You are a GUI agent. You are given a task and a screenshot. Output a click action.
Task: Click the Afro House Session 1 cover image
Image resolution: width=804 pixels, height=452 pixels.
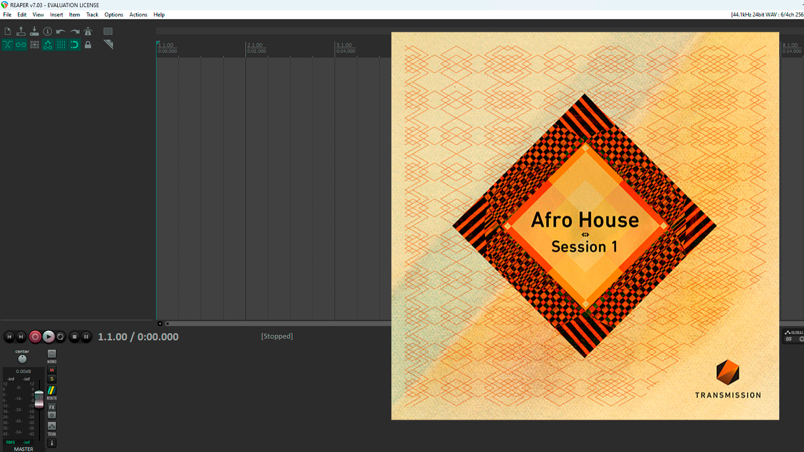tap(585, 226)
